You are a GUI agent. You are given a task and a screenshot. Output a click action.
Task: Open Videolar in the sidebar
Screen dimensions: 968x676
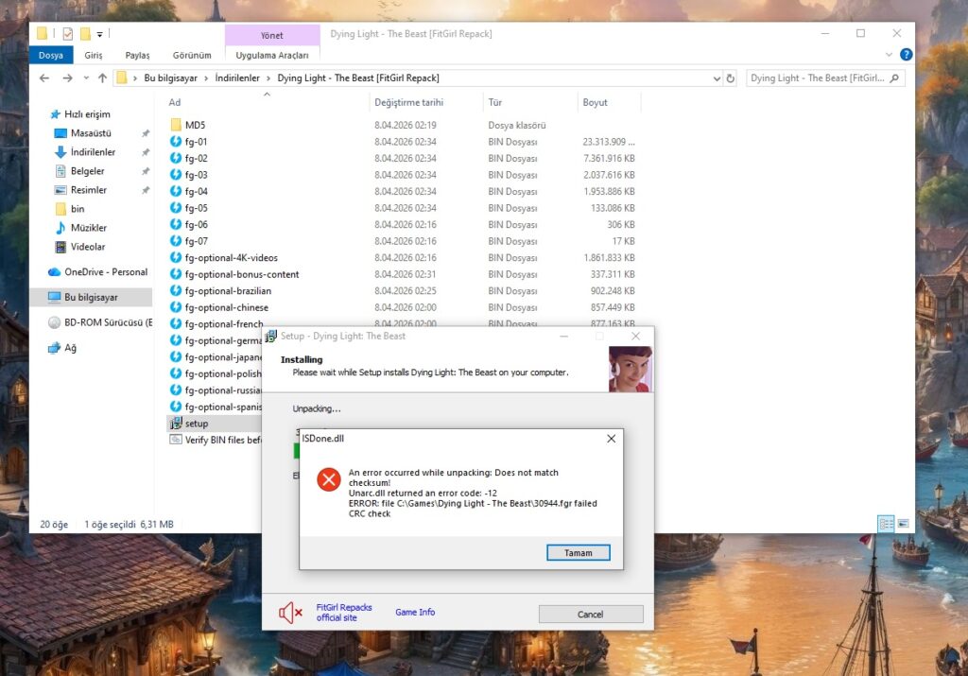(x=80, y=247)
